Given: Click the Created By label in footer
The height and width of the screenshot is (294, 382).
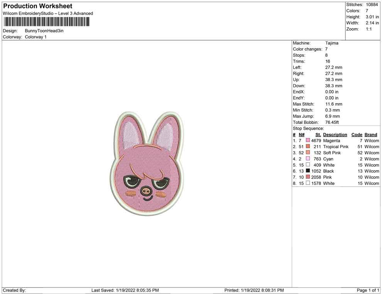Looking at the screenshot, I should coord(14,290).
